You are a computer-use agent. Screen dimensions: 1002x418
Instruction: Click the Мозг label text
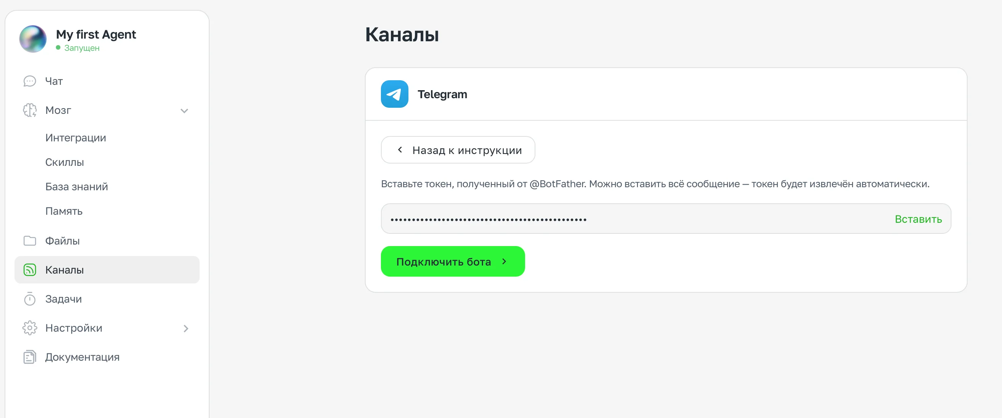tap(58, 110)
